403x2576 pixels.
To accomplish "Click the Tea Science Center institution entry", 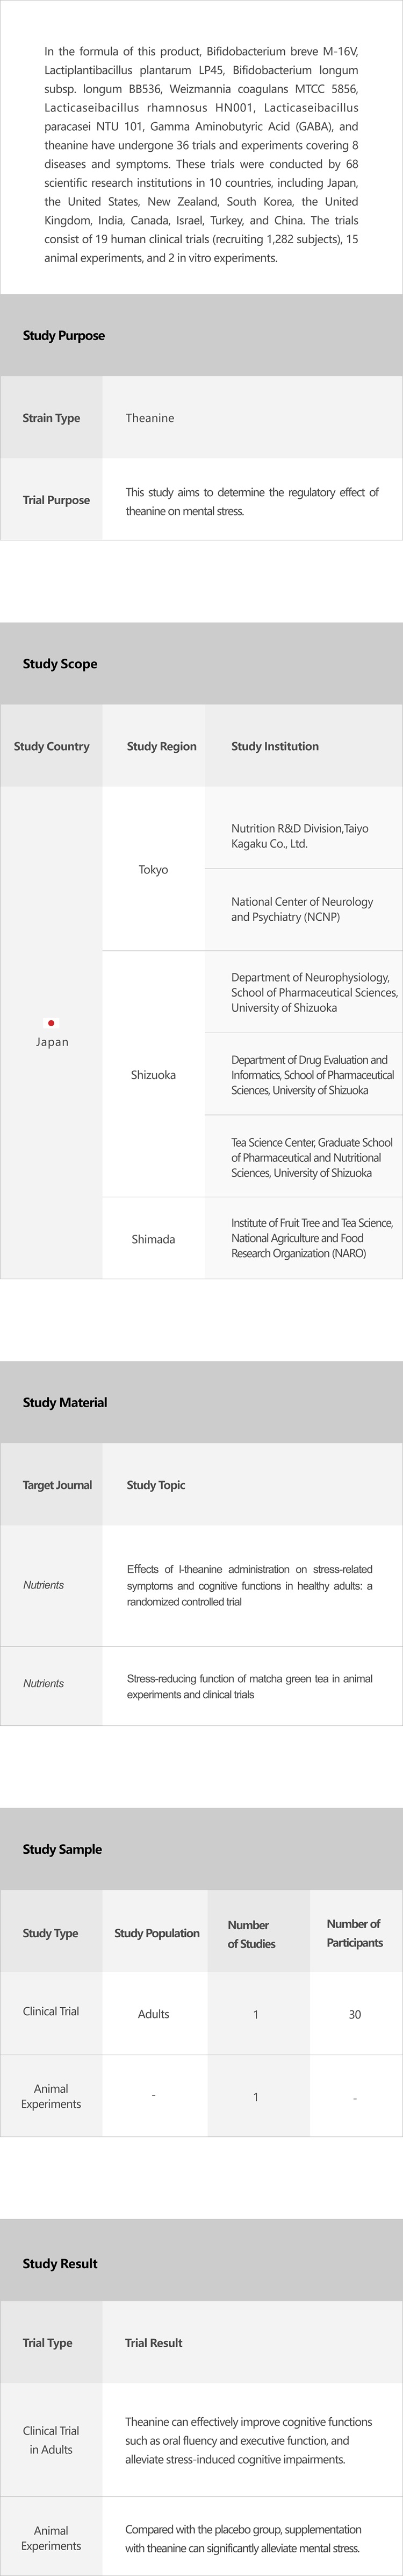I will click(311, 1157).
